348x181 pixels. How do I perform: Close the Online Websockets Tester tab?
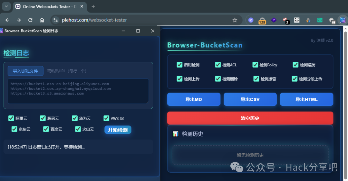click(82, 7)
